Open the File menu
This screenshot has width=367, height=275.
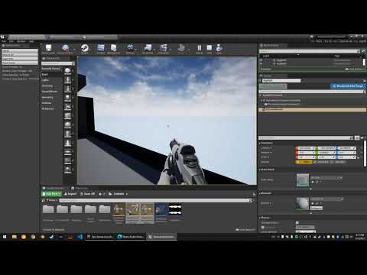point(4,41)
